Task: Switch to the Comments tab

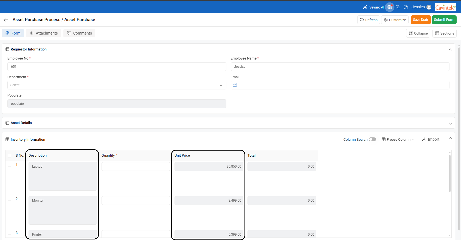Action: (79, 33)
